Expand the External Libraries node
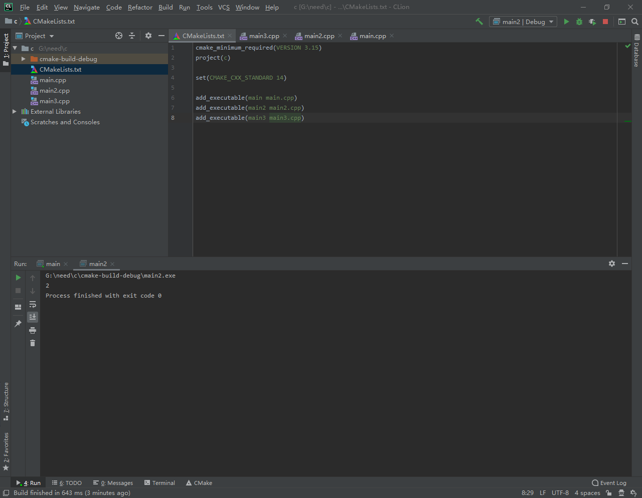Viewport: 642px width, 498px height. [x=14, y=111]
